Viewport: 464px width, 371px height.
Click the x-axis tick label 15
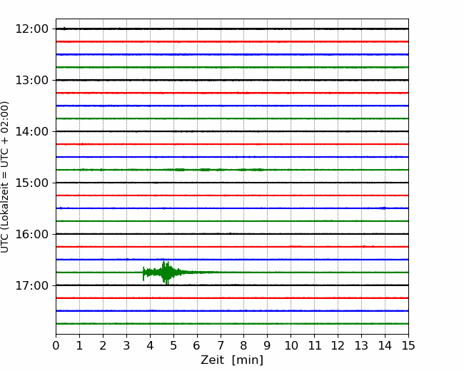click(408, 345)
